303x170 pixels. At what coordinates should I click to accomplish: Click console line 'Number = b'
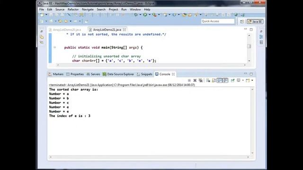coord(59,98)
